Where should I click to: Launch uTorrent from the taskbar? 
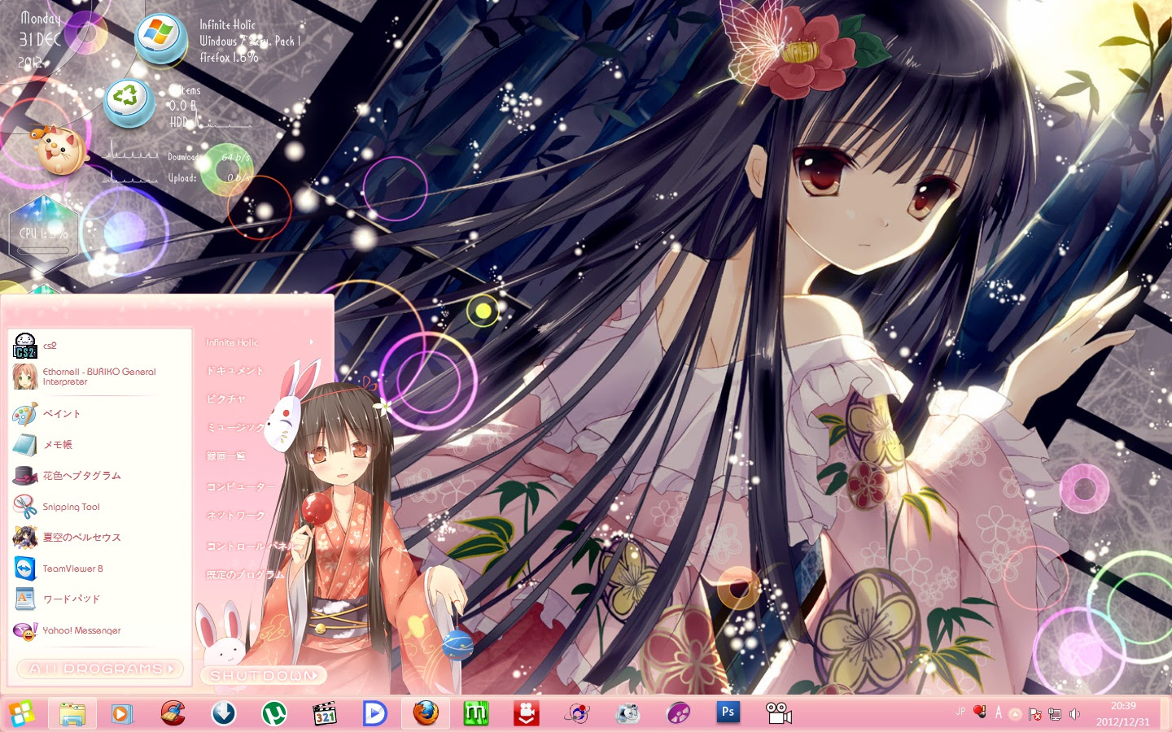274,714
